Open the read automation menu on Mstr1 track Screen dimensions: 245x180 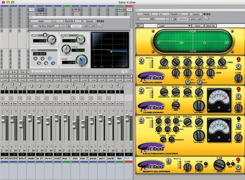pos(129,80)
